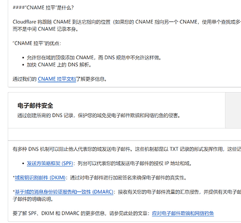Click the 电子邮件安全 section heading
This screenshot has height=223, width=241.
[35, 106]
